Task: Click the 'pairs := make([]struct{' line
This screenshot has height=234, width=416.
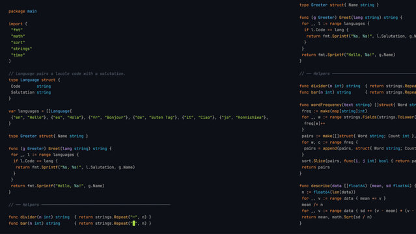Action: pyautogui.click(x=359, y=136)
